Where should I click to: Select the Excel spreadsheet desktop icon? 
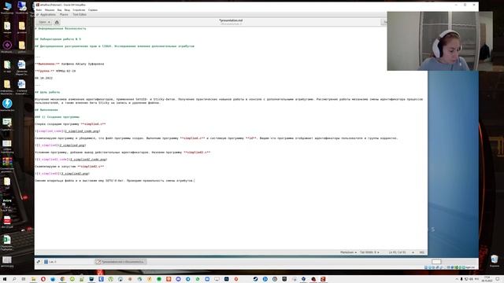click(7, 241)
